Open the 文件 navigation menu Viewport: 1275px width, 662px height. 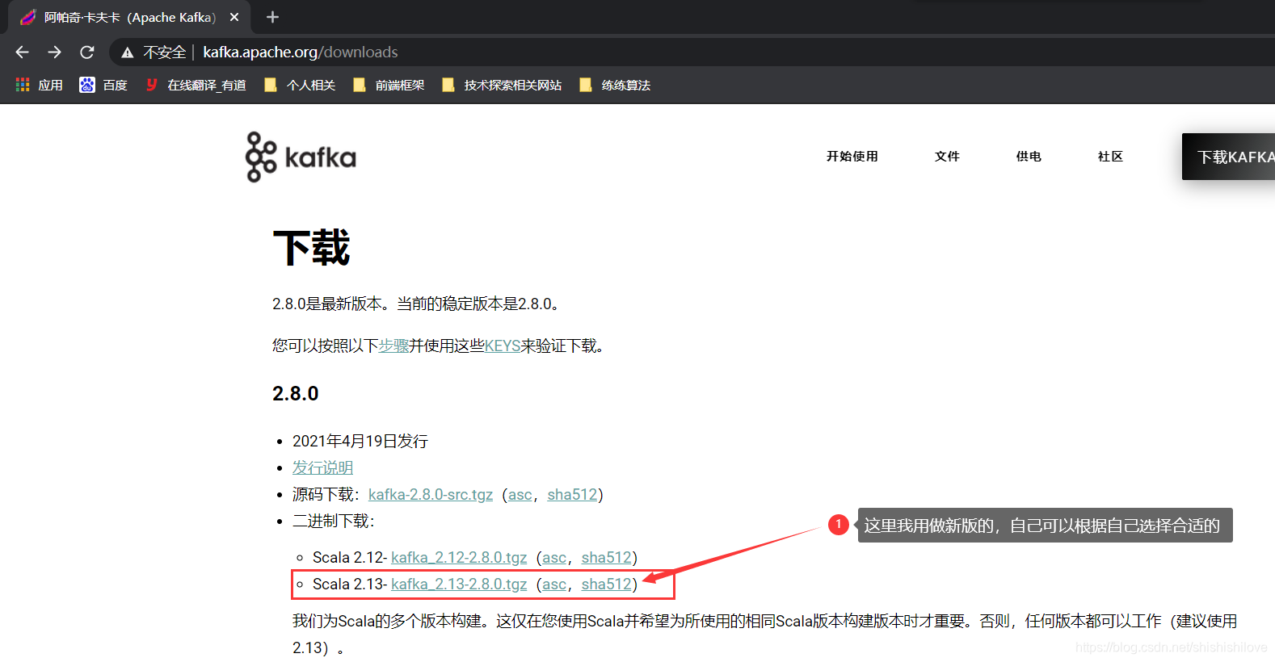[947, 157]
